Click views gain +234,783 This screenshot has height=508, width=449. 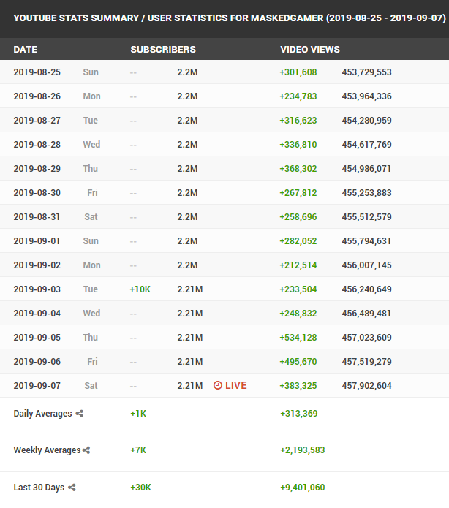pos(298,96)
